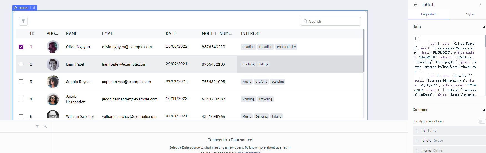This screenshot has height=153, width=486.
Task: Open table1 widget settings gear icon
Action: tap(16, 8)
